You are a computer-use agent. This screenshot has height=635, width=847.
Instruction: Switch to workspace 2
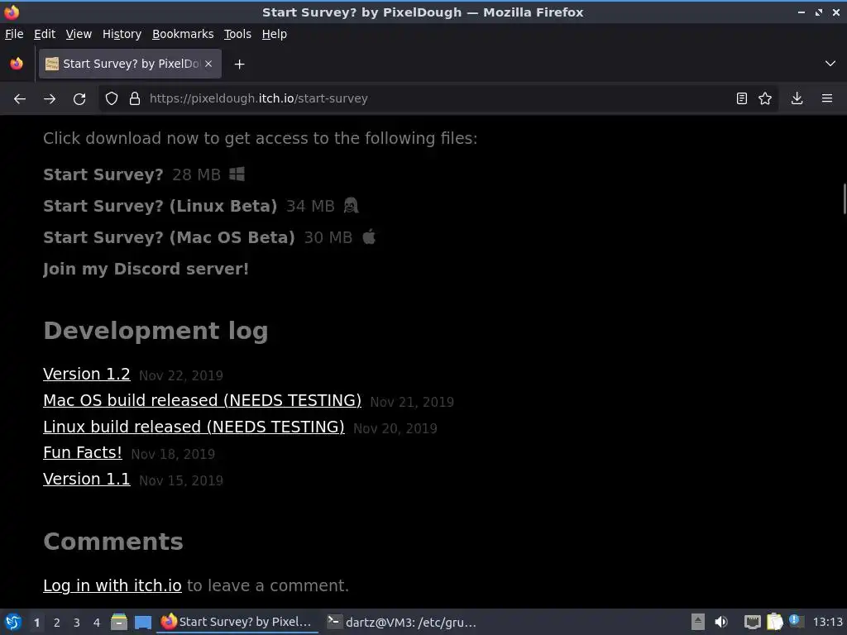point(57,623)
